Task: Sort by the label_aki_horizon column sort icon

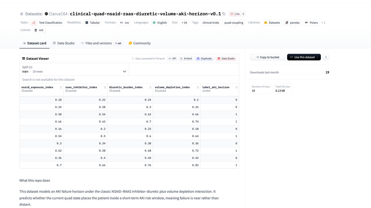Action: tap(237, 87)
